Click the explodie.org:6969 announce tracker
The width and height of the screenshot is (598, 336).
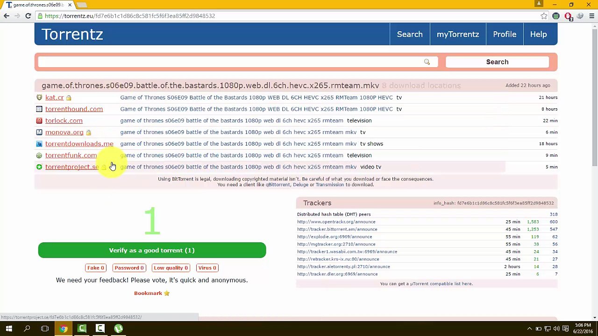335,237
